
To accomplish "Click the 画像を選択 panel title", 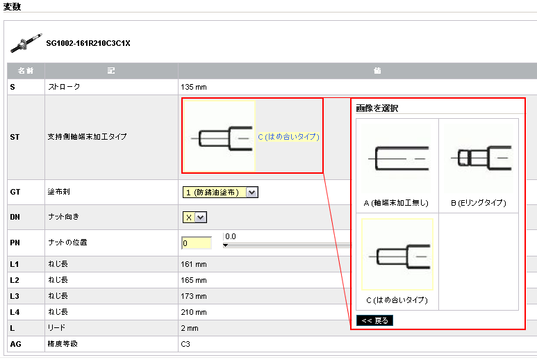I will (377, 108).
